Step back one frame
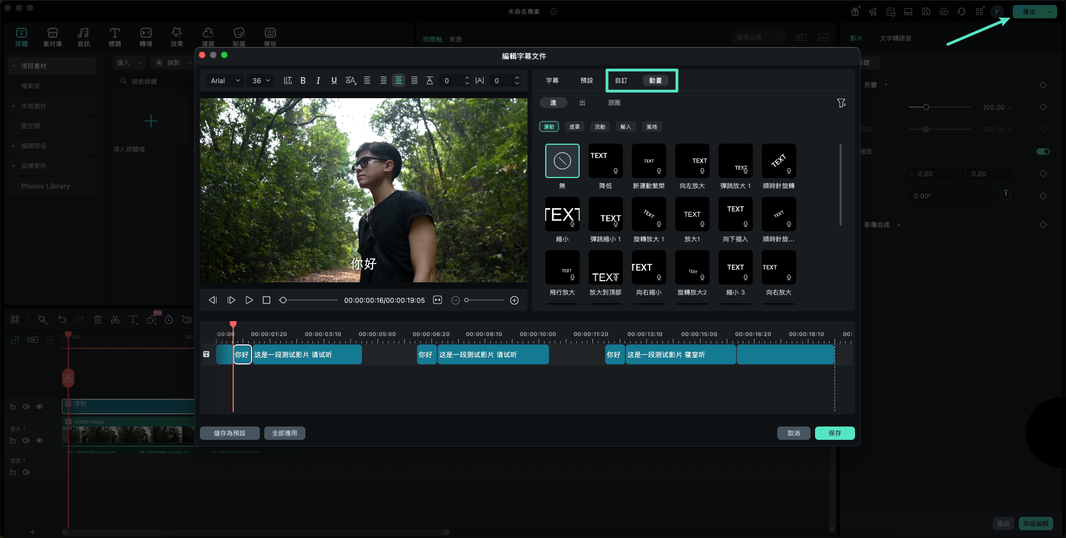This screenshot has width=1066, height=538. [213, 300]
